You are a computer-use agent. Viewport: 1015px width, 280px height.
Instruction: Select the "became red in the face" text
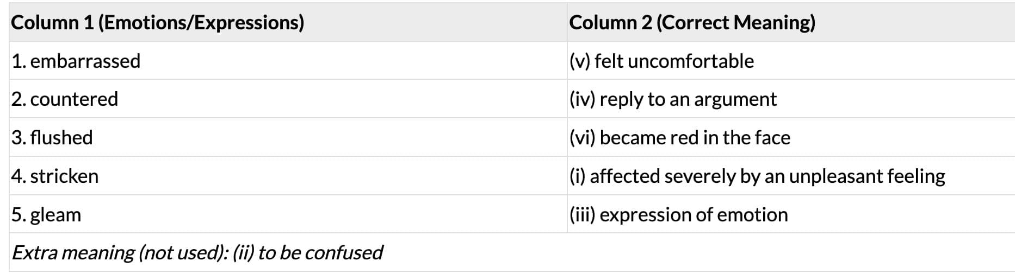point(695,138)
